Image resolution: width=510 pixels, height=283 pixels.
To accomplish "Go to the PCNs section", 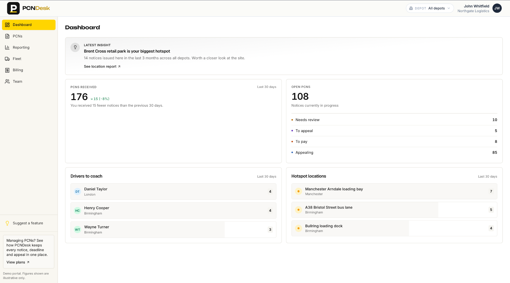I will [29, 36].
